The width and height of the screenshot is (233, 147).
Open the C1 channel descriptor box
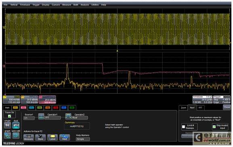tap(12, 100)
